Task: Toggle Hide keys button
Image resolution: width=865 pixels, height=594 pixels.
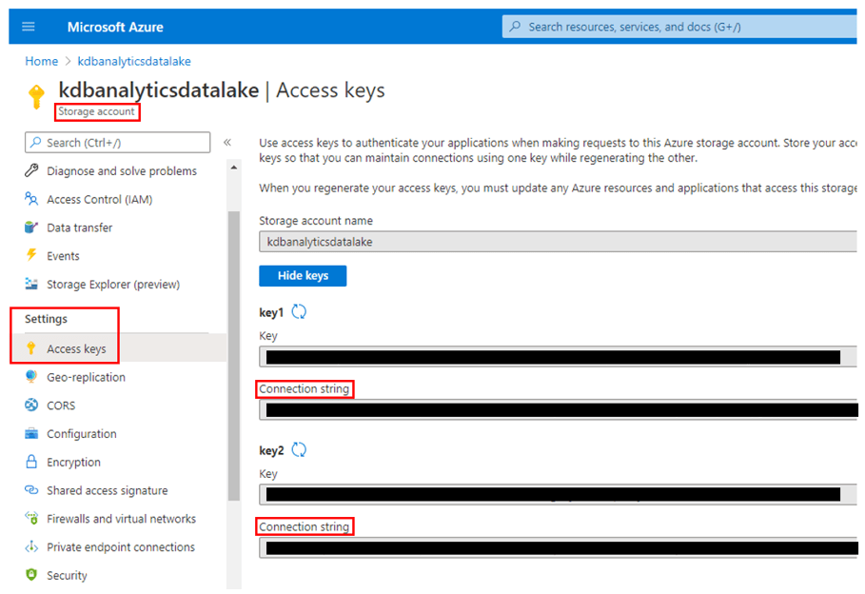Action: [x=303, y=275]
